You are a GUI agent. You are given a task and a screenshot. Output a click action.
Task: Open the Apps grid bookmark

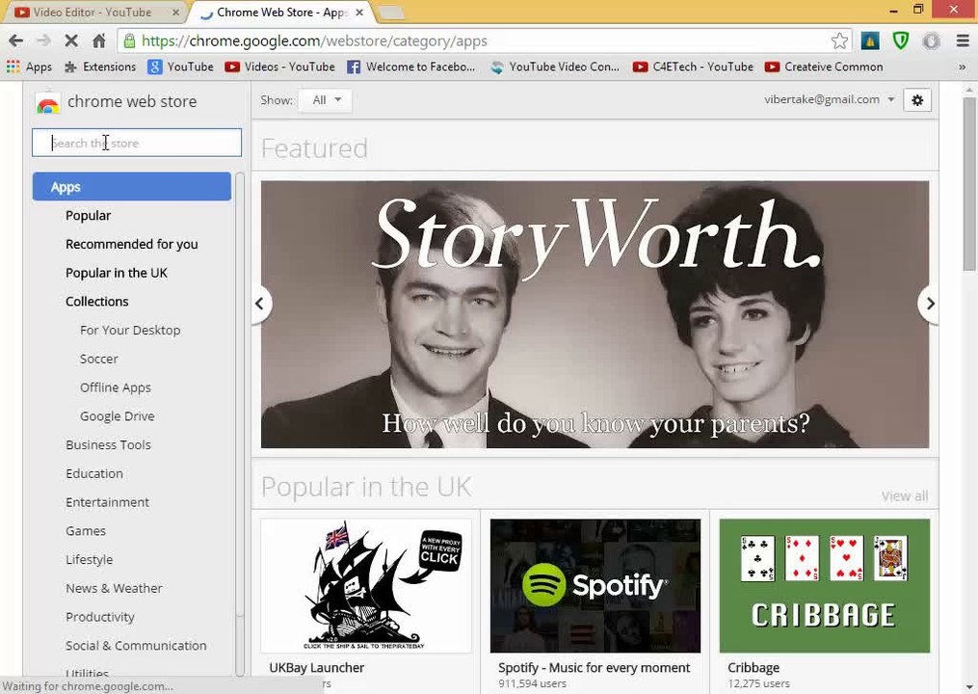click(29, 67)
